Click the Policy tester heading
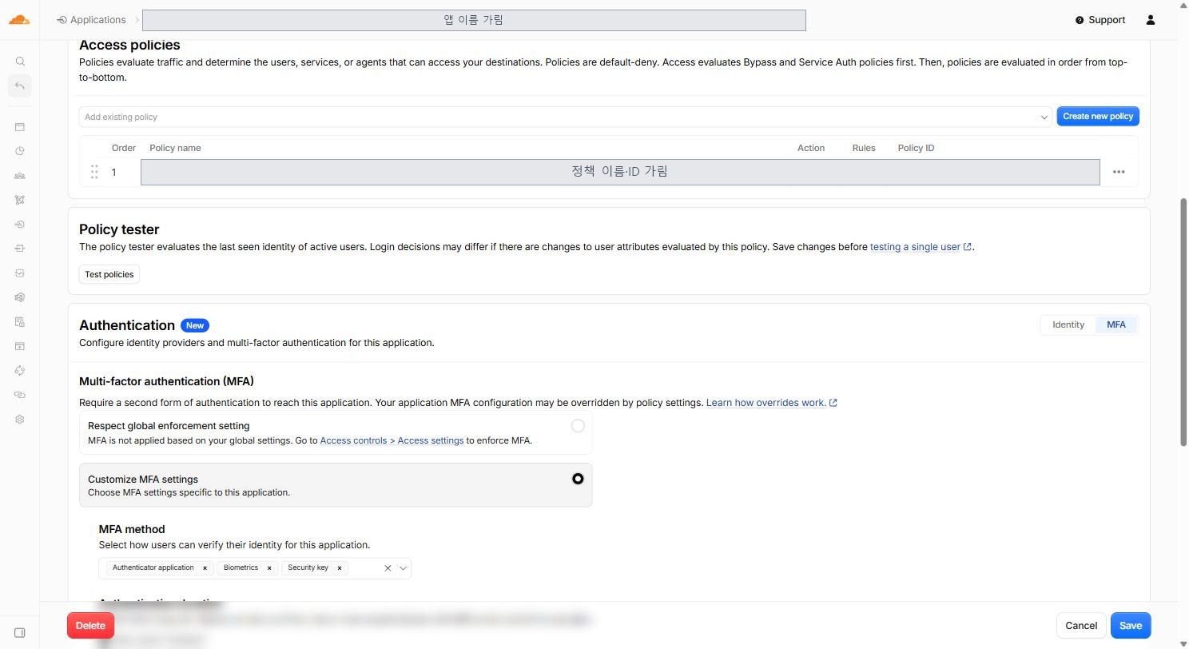Image resolution: width=1189 pixels, height=649 pixels. pyautogui.click(x=119, y=229)
